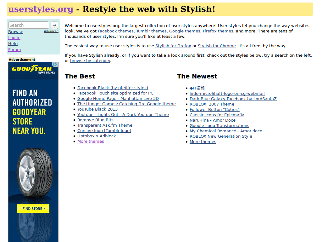Open the Facebook themes link
Screen dimensions: 322x242
116,31
